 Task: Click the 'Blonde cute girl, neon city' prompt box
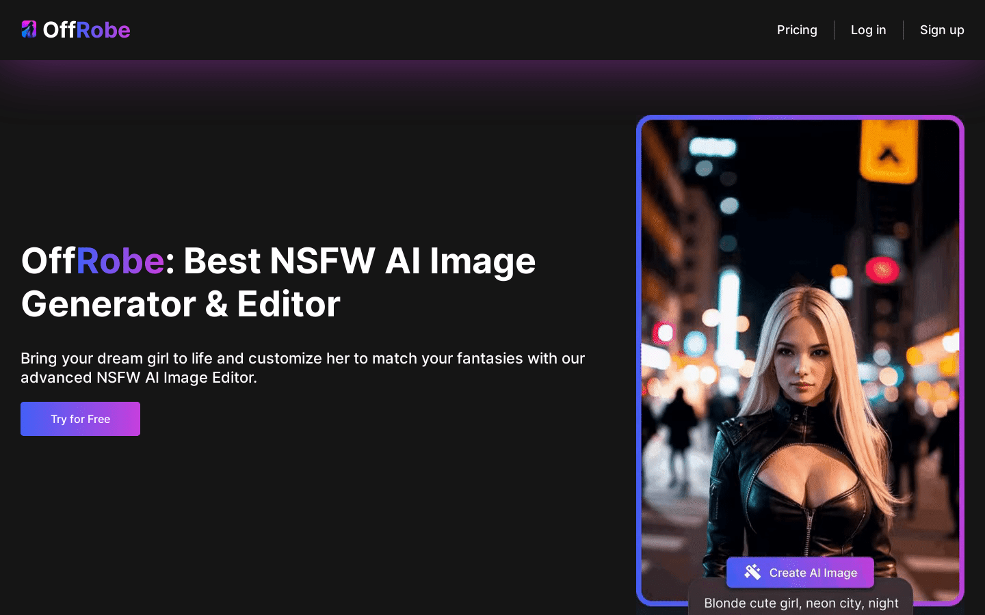[800, 603]
